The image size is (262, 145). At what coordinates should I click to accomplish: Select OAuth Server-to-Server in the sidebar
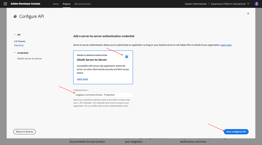[x=30, y=58]
